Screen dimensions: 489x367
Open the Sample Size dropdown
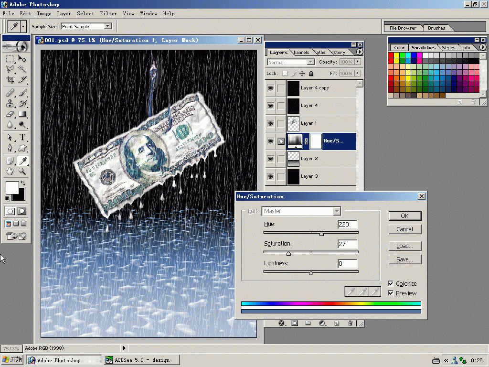108,26
